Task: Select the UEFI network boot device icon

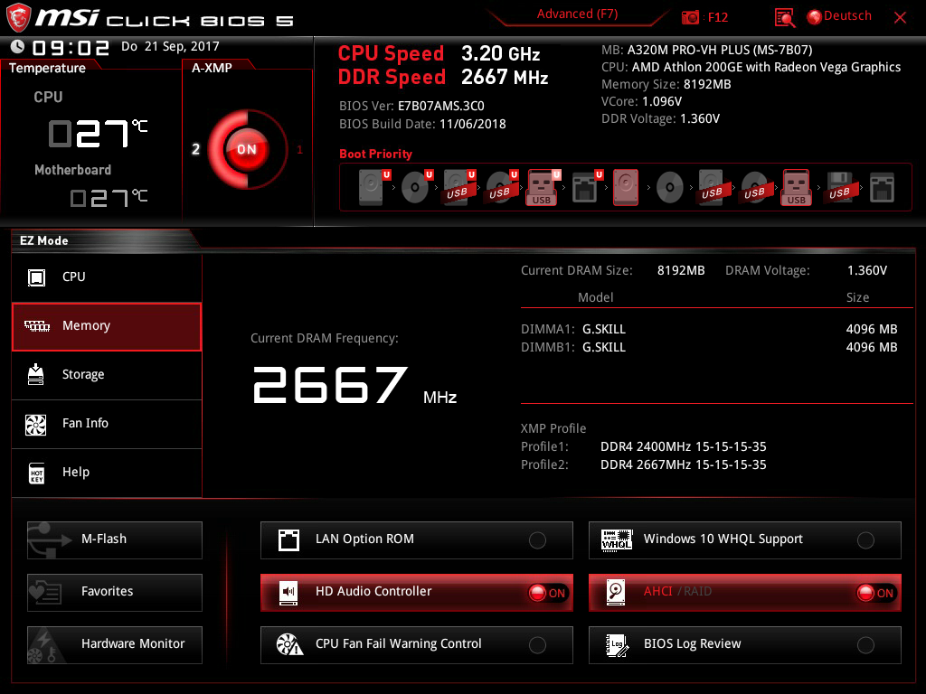Action: click(x=586, y=188)
